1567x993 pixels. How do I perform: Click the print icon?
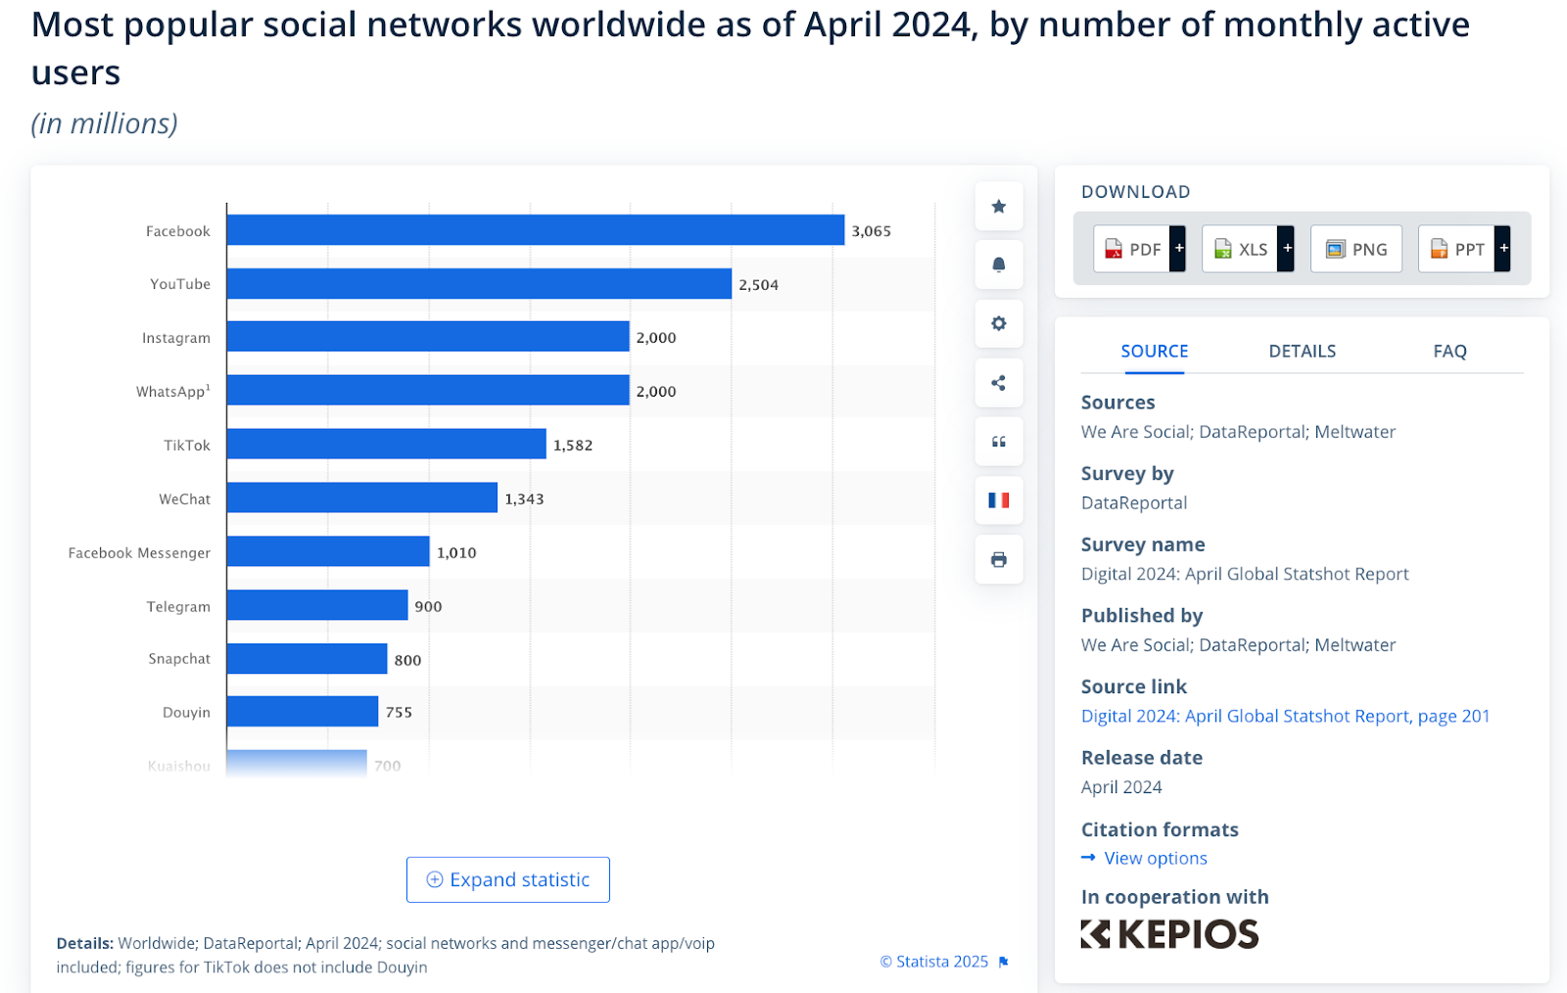pyautogui.click(x=998, y=560)
